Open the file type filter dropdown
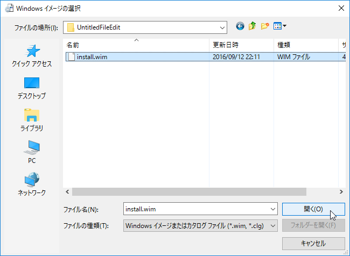350x256 pixels. click(x=272, y=225)
